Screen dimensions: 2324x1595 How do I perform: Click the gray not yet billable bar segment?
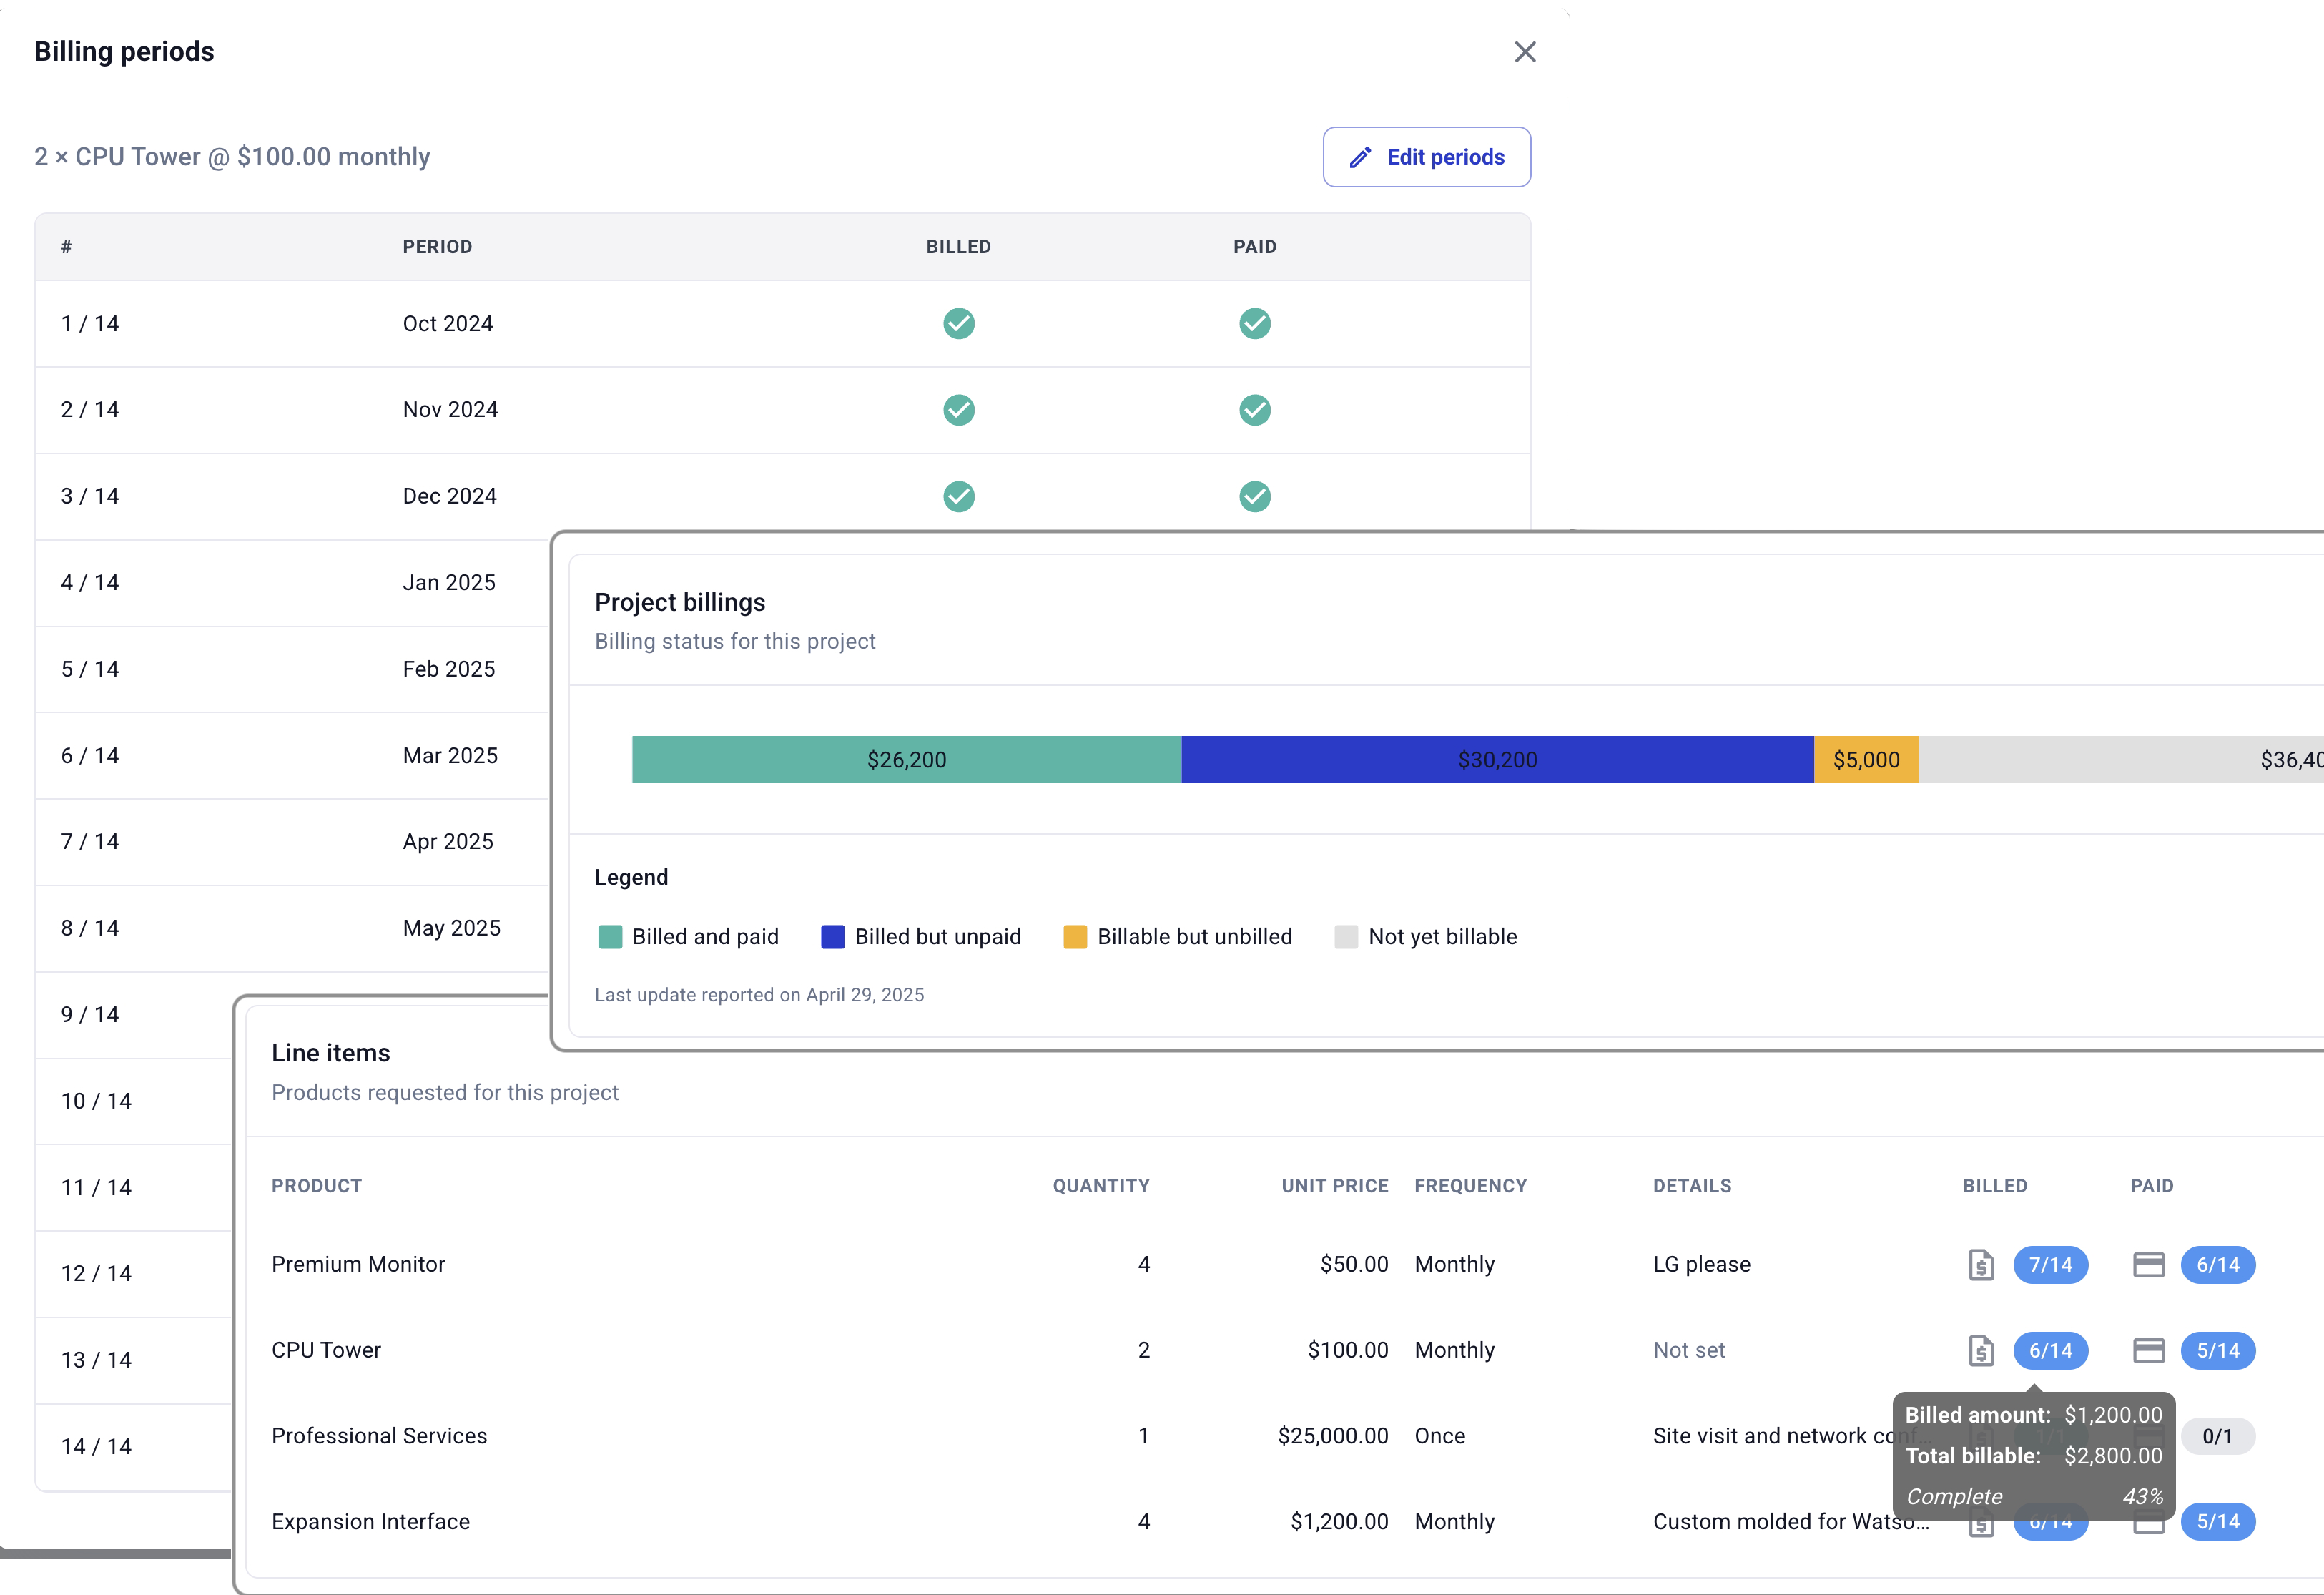pyautogui.click(x=2121, y=760)
